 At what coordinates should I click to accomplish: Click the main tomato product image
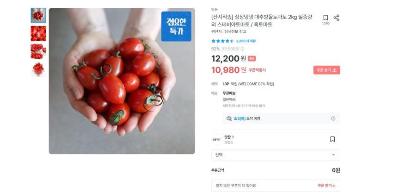coord(122,81)
